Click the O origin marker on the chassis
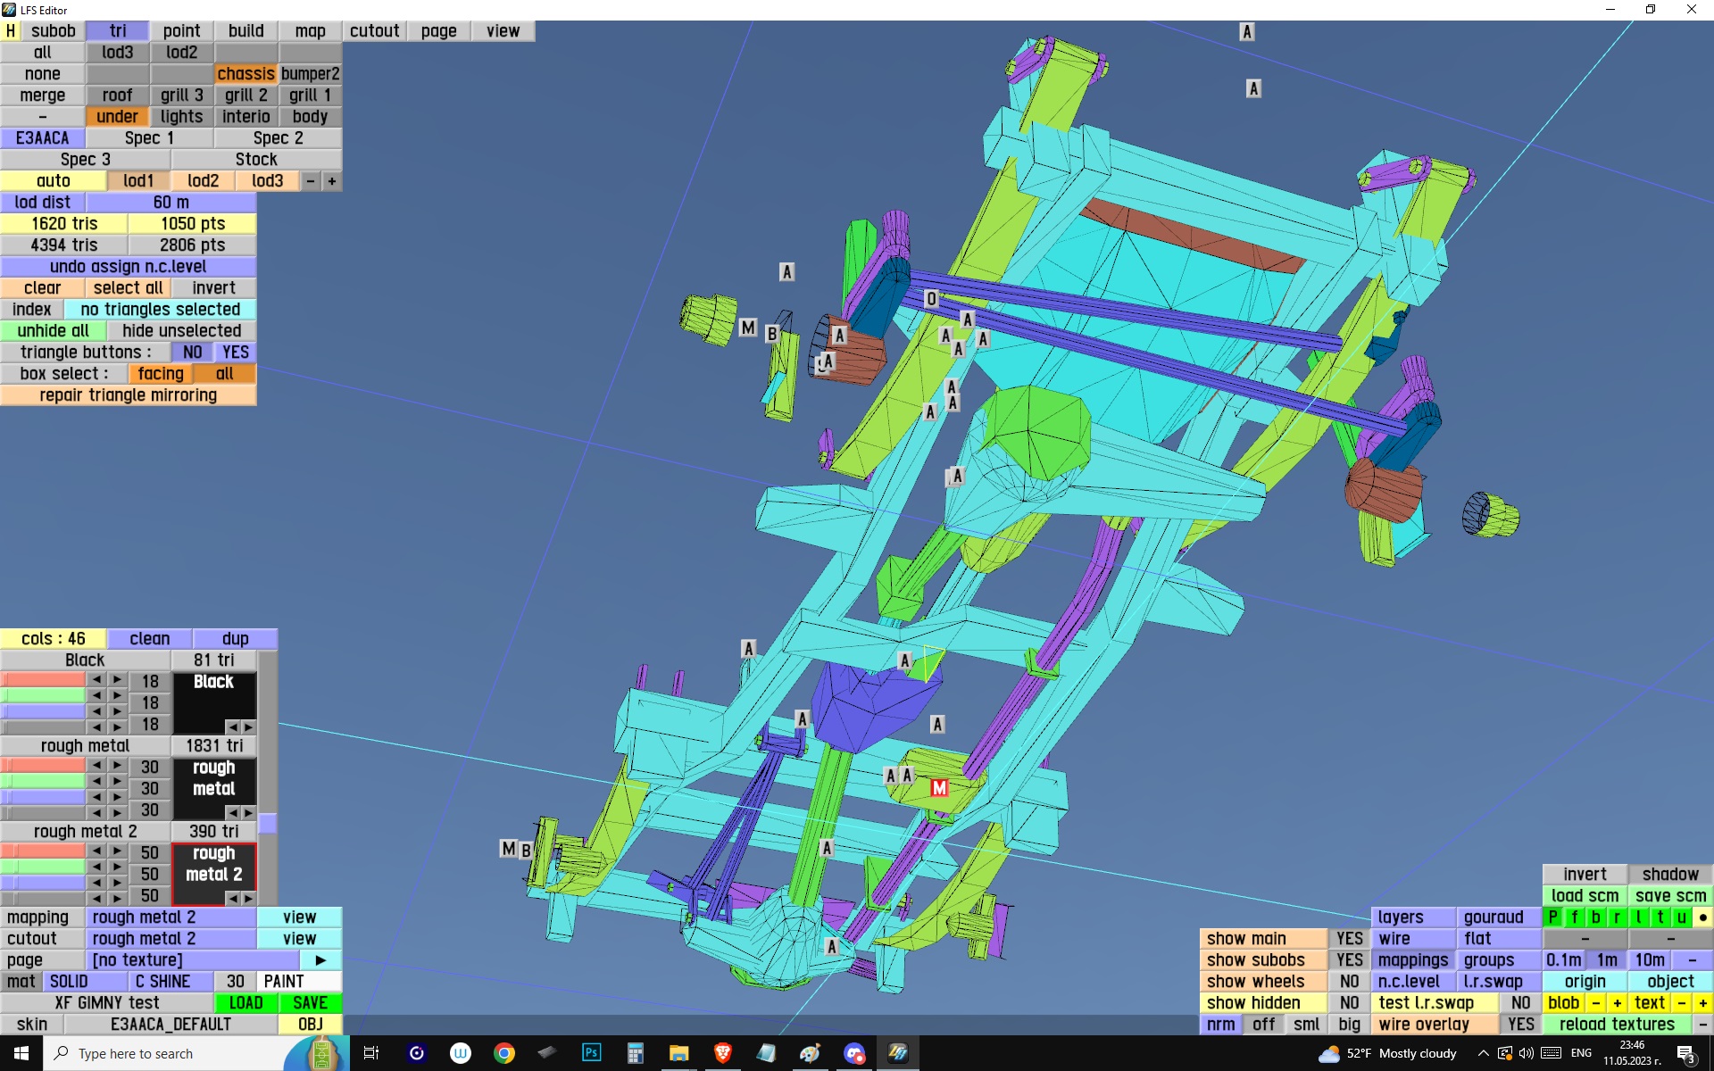The image size is (1714, 1071). point(931,299)
